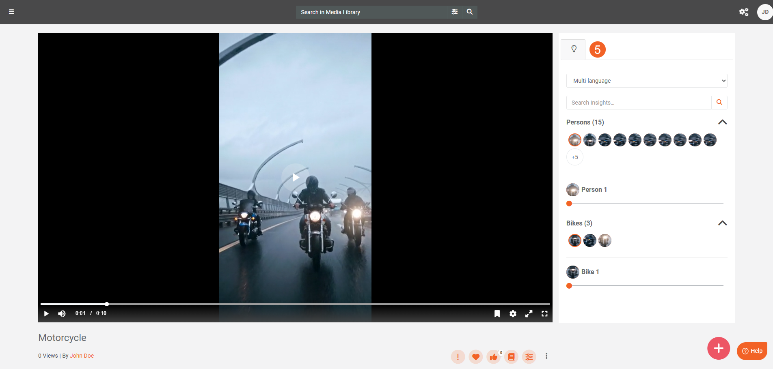773x369 pixels.
Task: Open the Multi-language dropdown
Action: [x=646, y=81]
